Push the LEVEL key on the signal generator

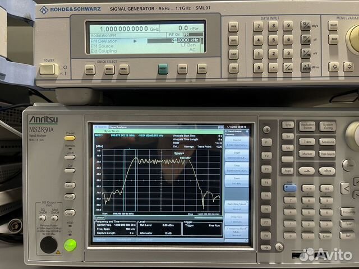point(233,41)
